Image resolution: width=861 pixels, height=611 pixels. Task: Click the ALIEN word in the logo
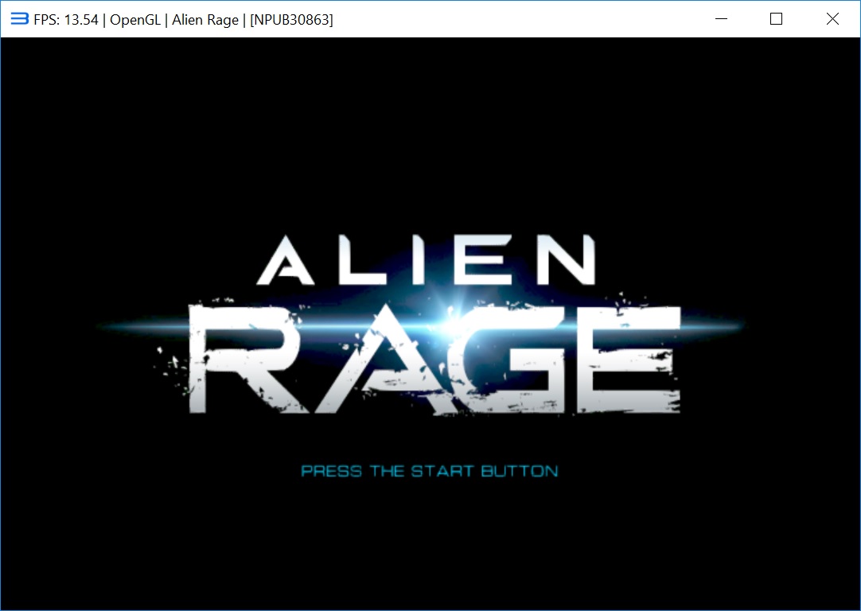pos(426,260)
